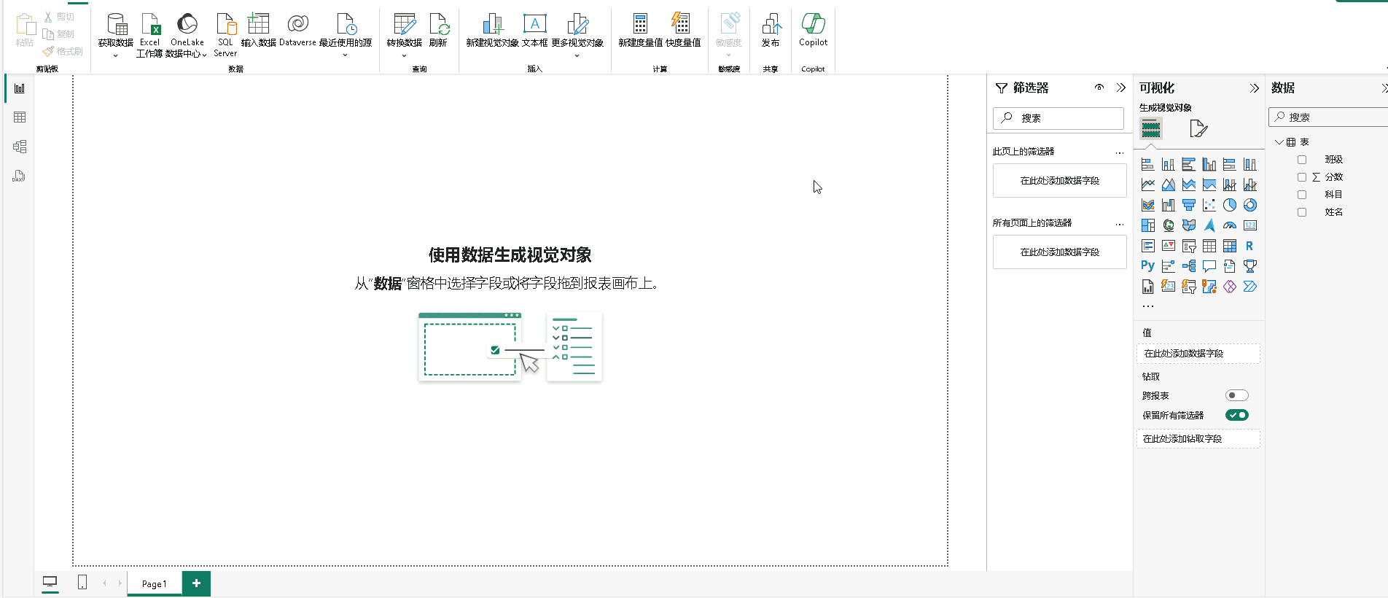
Task: Open the DAX query view in left sidebar
Action: (x=20, y=176)
